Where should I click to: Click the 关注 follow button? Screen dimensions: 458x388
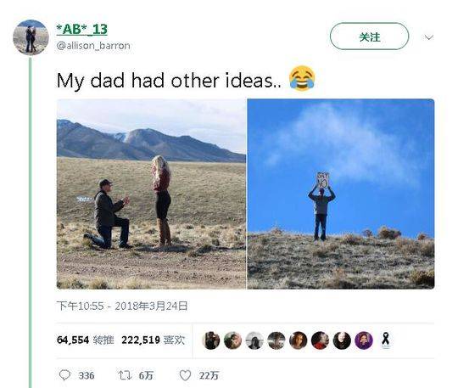[x=369, y=37]
